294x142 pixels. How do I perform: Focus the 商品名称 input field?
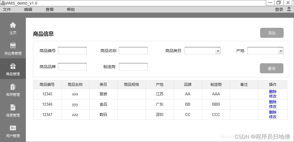click(133, 51)
